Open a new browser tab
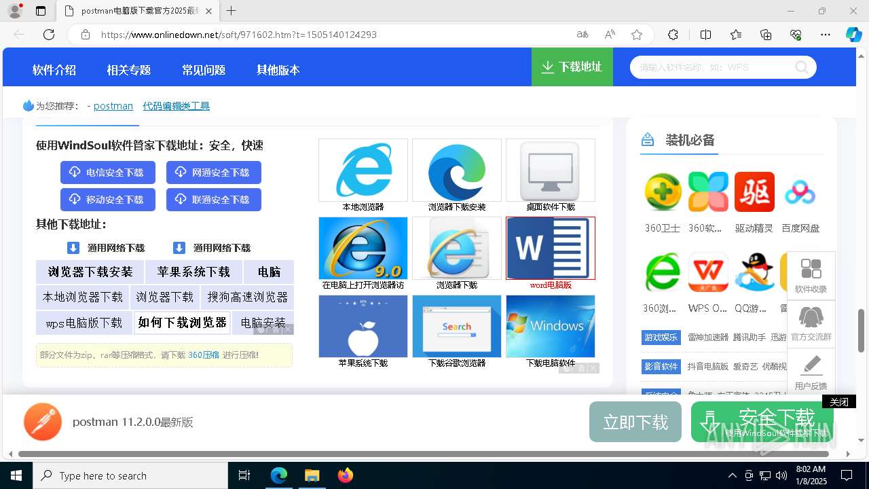Image resolution: width=869 pixels, height=489 pixels. (x=232, y=11)
